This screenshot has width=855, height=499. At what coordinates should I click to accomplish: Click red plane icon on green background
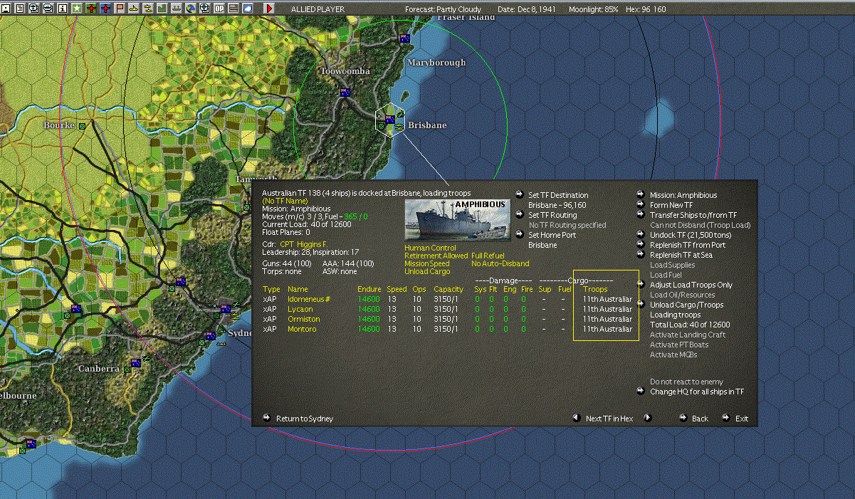click(91, 9)
